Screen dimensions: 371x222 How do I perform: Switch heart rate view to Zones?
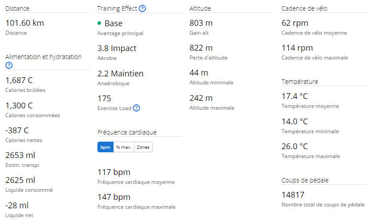(143, 147)
